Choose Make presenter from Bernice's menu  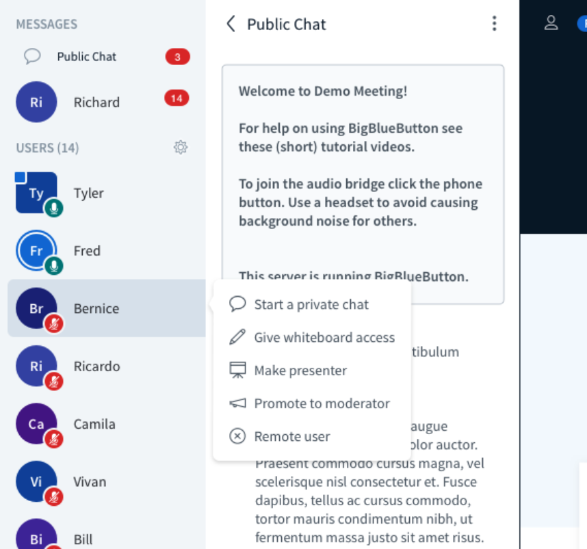pyautogui.click(x=300, y=371)
